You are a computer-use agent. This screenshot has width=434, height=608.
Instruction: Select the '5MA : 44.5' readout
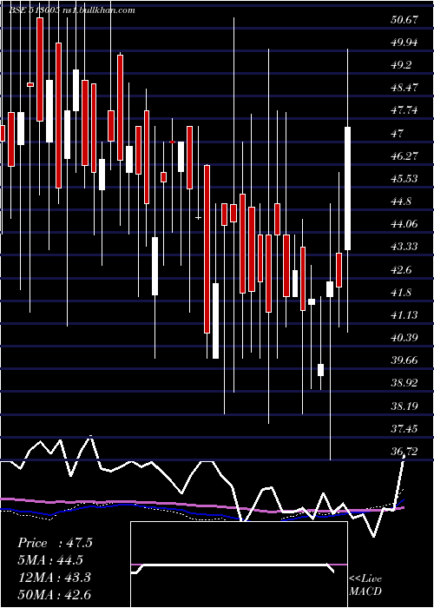[50, 560]
